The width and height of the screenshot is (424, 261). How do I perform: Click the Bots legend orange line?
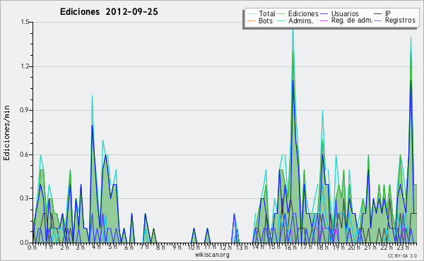[251, 20]
